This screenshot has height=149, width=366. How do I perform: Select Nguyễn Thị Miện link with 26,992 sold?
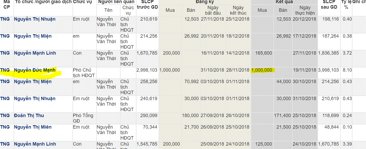pos(33,36)
